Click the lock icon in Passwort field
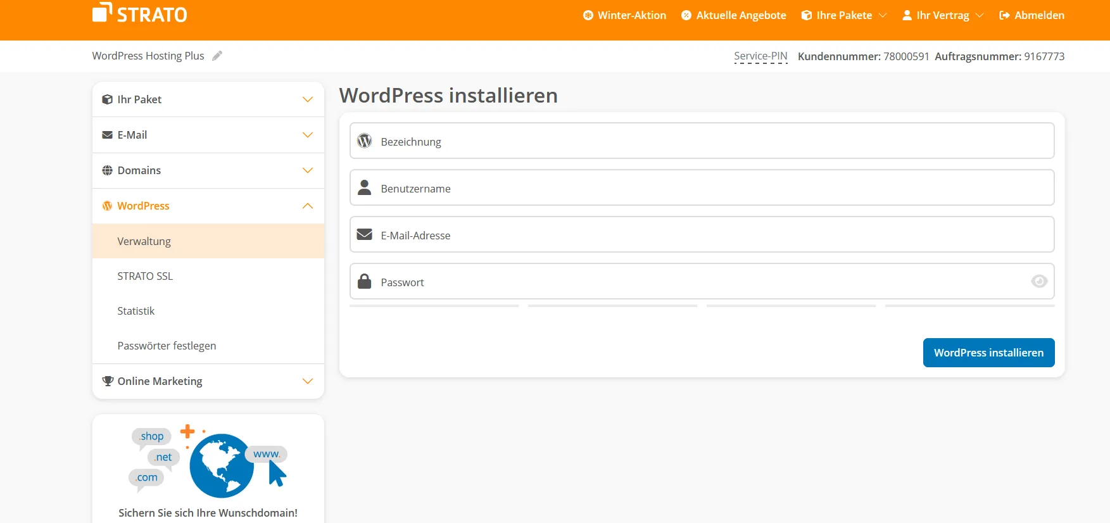This screenshot has width=1110, height=523. [x=365, y=281]
